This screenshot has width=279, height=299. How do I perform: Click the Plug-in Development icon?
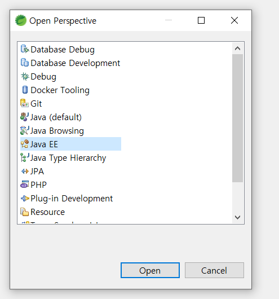pos(25,199)
